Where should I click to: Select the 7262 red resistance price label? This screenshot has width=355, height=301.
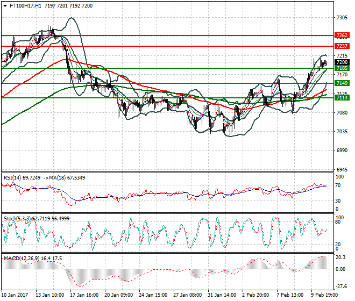342,35
